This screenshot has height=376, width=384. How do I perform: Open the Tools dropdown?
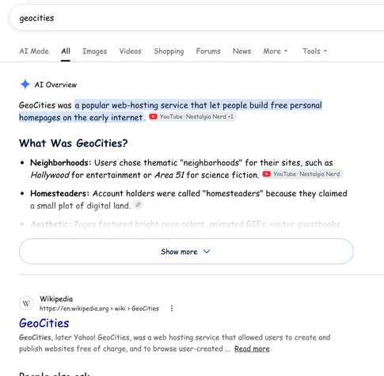(314, 51)
